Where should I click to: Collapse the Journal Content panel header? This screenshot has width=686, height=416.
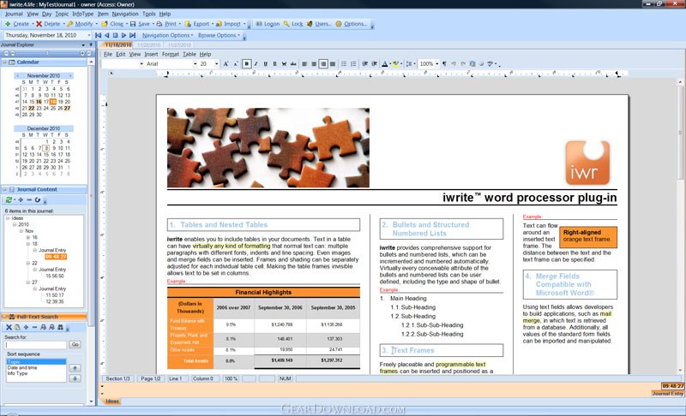(x=5, y=189)
